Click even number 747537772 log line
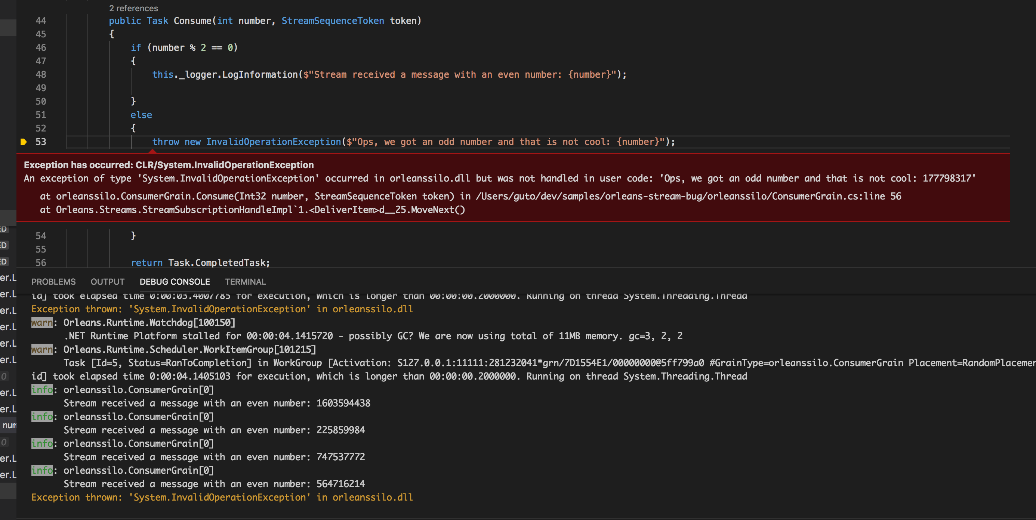Image resolution: width=1036 pixels, height=520 pixels. pos(214,457)
